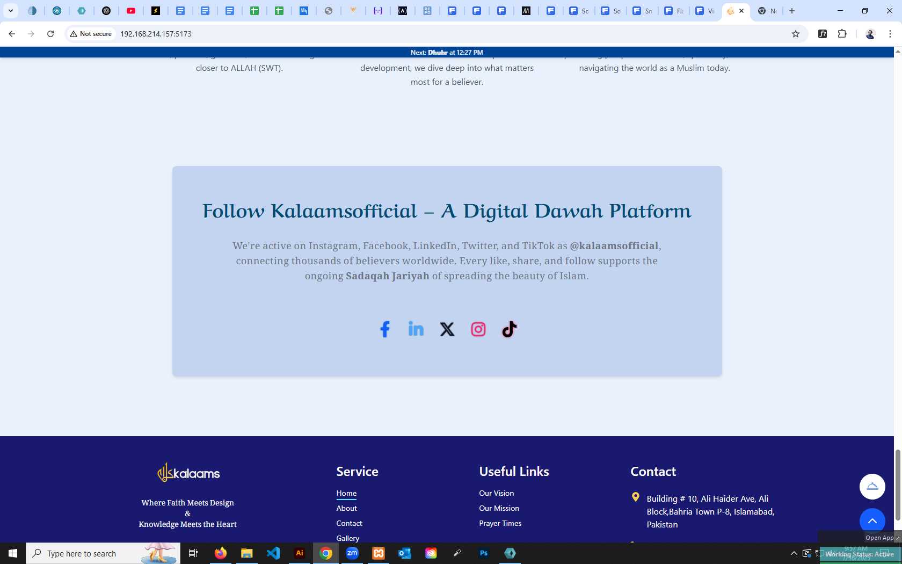Open the Visual Studio Code taskbar icon

click(x=273, y=553)
